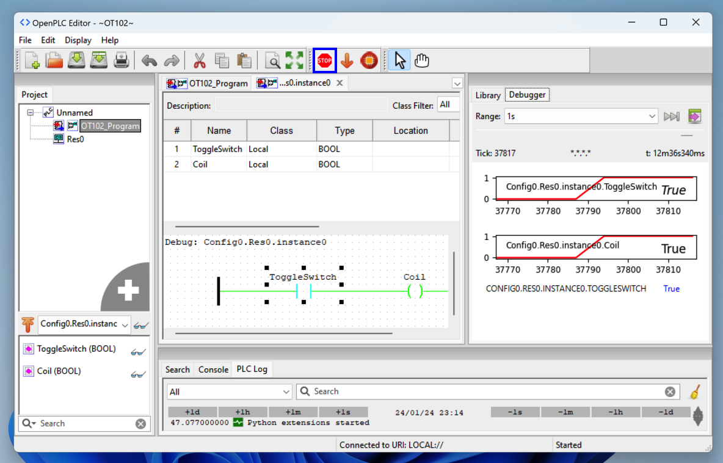Click the -1s log time button

[x=515, y=412]
